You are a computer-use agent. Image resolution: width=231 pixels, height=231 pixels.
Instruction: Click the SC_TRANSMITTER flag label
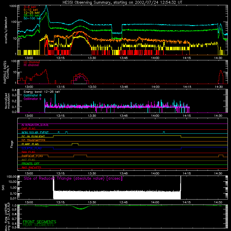(x=33, y=140)
